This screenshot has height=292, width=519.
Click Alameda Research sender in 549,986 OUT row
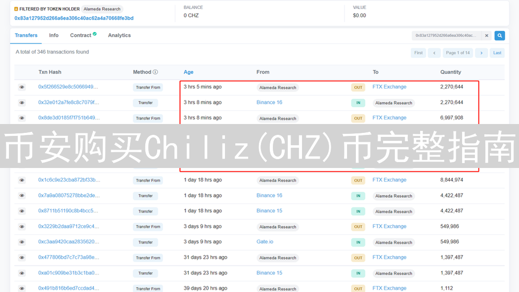(278, 227)
